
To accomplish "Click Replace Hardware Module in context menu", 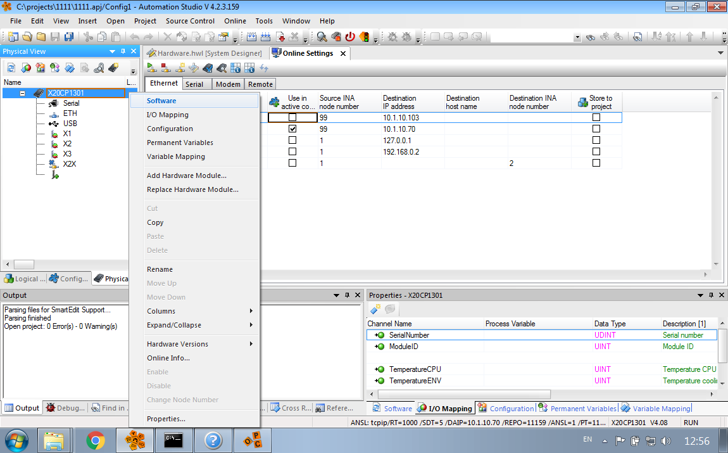I will 194,189.
